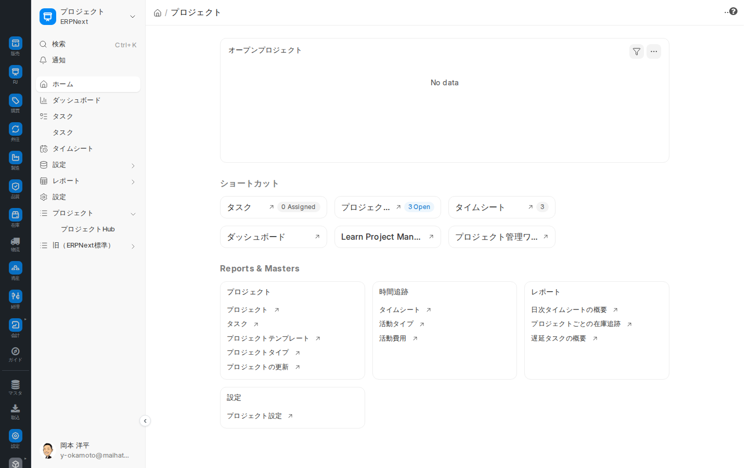Click the 活動費用 link
The image size is (749, 468).
point(393,339)
